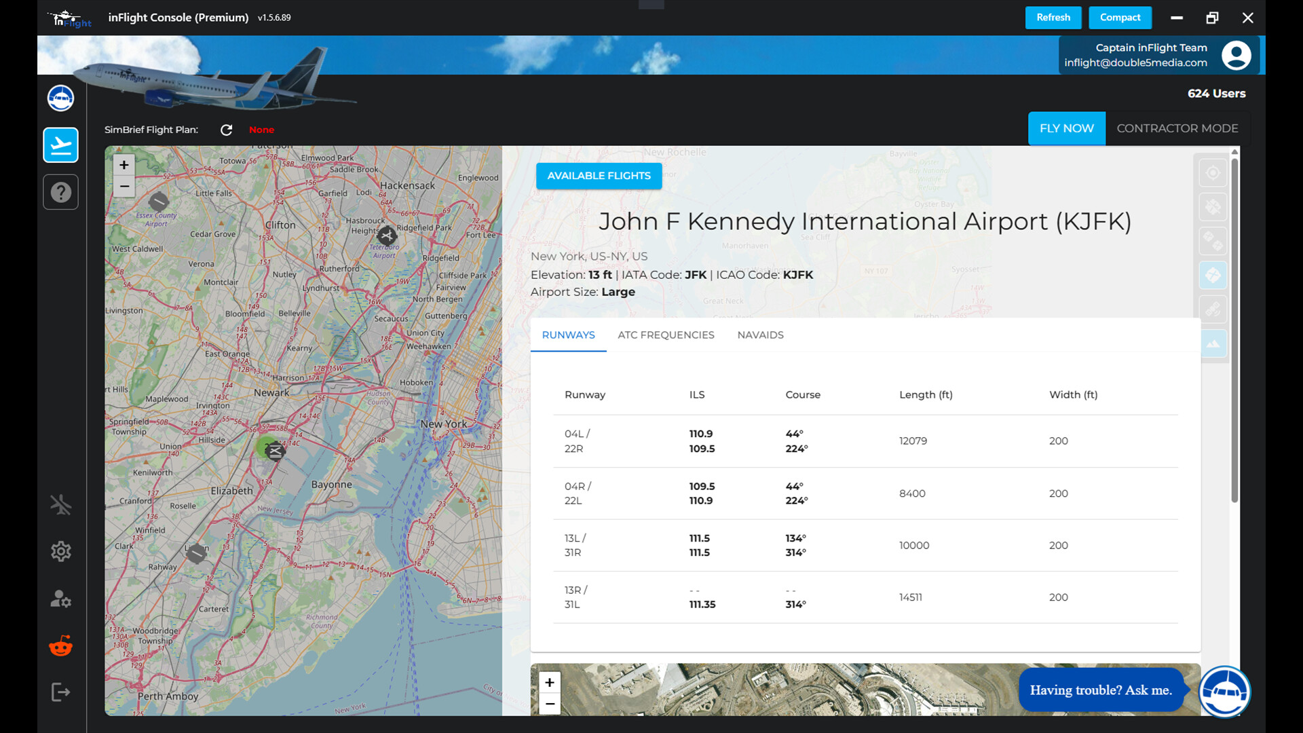The height and width of the screenshot is (733, 1303).
Task: Toggle the highlighted map tile layer
Action: click(x=1213, y=275)
